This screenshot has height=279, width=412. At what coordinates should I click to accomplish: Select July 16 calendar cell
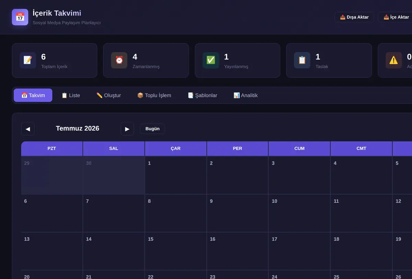pyautogui.click(x=238, y=251)
